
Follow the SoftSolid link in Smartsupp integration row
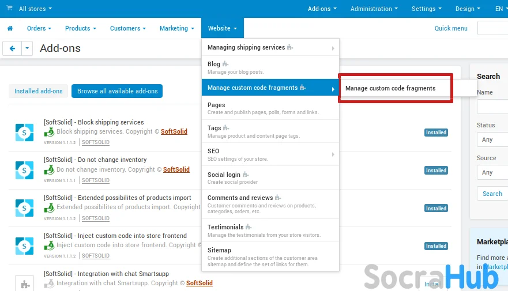pyautogui.click(x=200, y=283)
